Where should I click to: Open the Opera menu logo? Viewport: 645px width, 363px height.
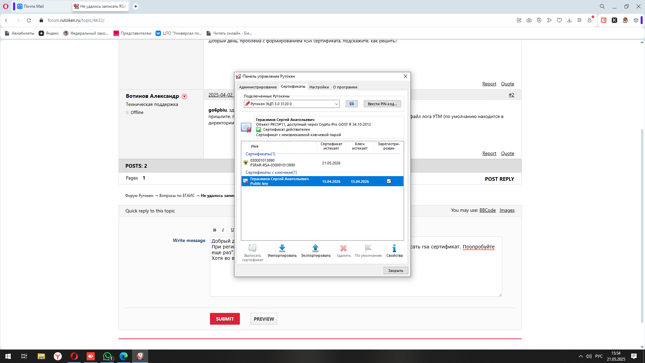(6, 6)
